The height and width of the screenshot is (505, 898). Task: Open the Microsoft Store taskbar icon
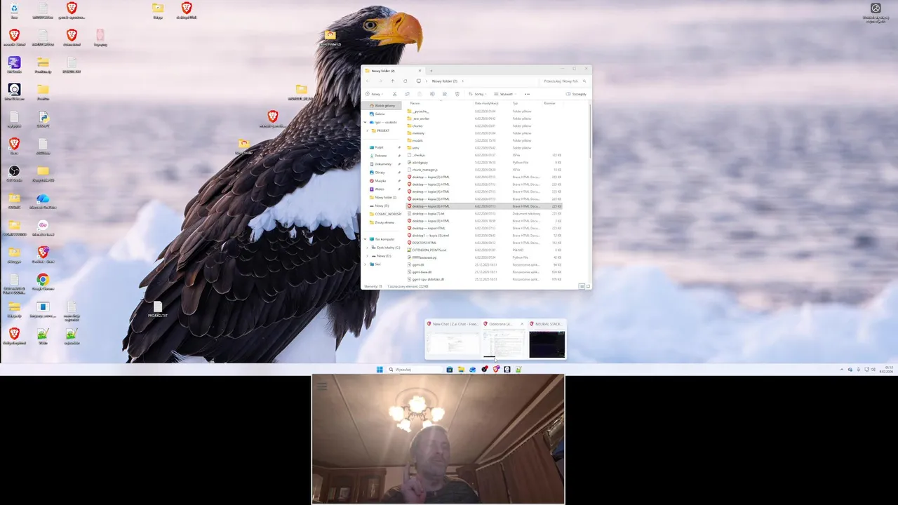[x=449, y=369]
